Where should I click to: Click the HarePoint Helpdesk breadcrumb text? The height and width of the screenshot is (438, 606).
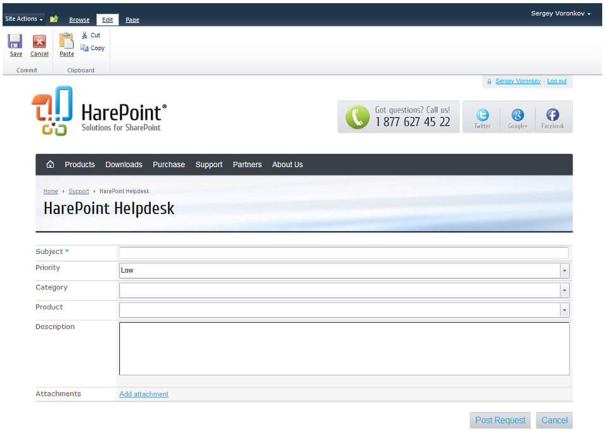[124, 191]
